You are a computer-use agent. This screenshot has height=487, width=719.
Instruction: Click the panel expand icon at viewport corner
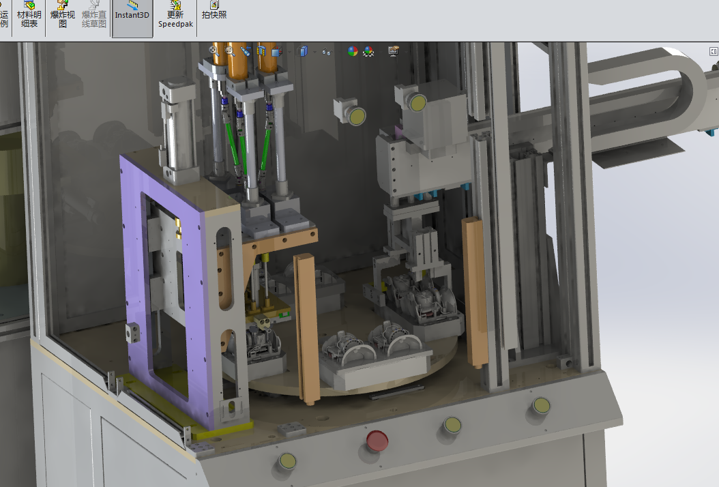[x=714, y=52]
